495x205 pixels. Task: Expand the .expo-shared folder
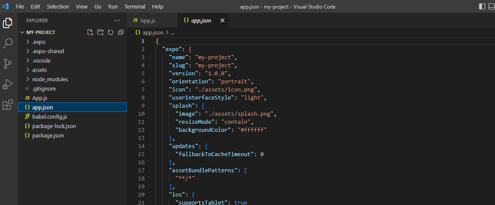pos(28,51)
